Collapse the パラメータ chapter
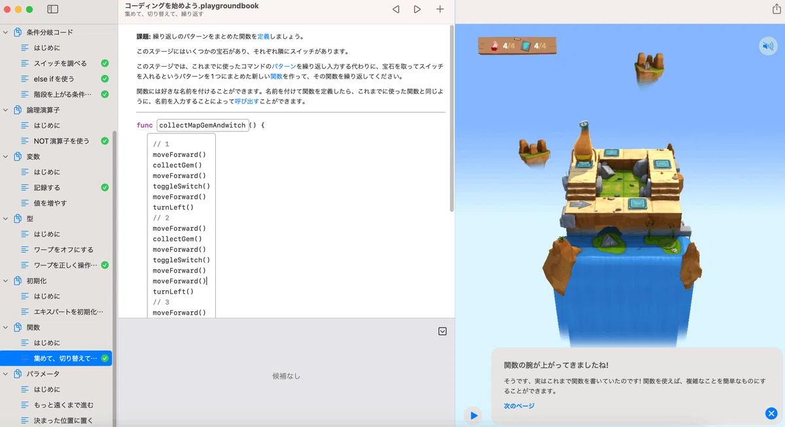This screenshot has height=427, width=785. (x=6, y=374)
